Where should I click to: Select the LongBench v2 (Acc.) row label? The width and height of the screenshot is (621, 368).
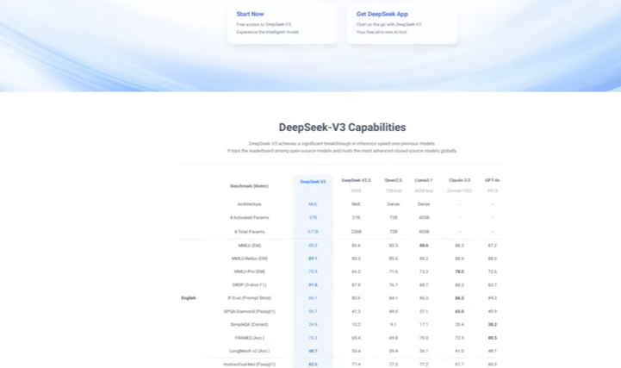[x=250, y=351]
